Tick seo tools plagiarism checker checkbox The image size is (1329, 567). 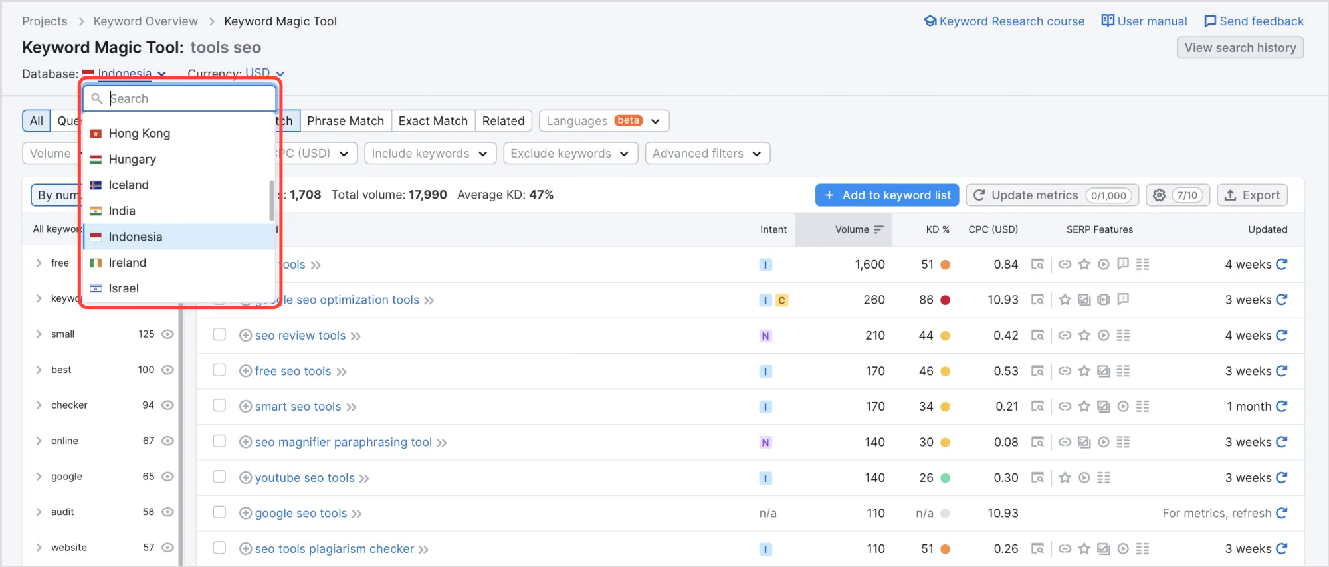[219, 548]
